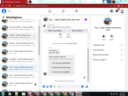Open Windows Media Player taskbar icon

click(x=10, y=94)
